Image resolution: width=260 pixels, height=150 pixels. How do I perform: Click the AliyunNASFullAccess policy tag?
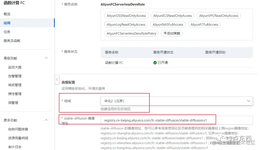tap(168, 25)
